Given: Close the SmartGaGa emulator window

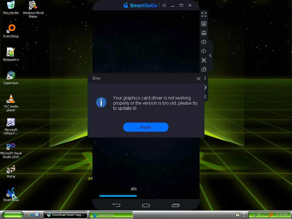Looking at the screenshot, I should point(190,5).
